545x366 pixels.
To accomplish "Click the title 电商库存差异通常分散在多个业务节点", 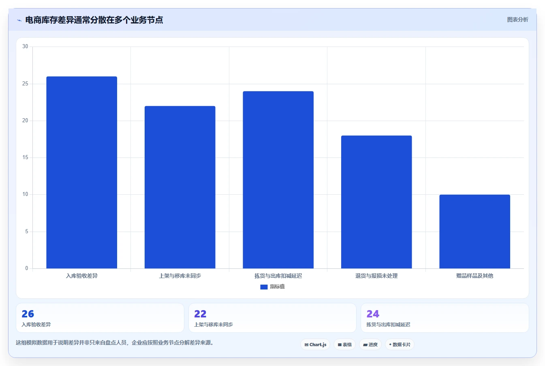I will (94, 20).
